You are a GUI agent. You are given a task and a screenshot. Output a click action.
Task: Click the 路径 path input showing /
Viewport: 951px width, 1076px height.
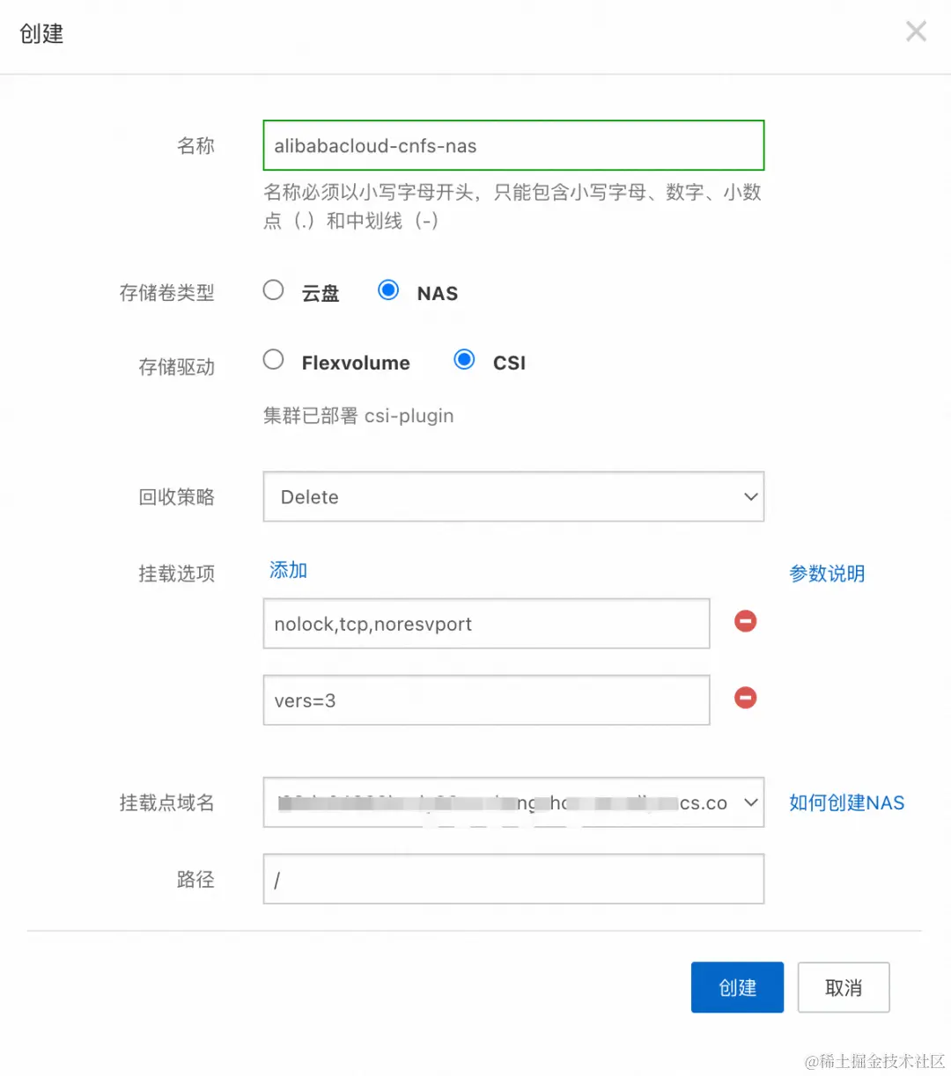click(x=513, y=878)
